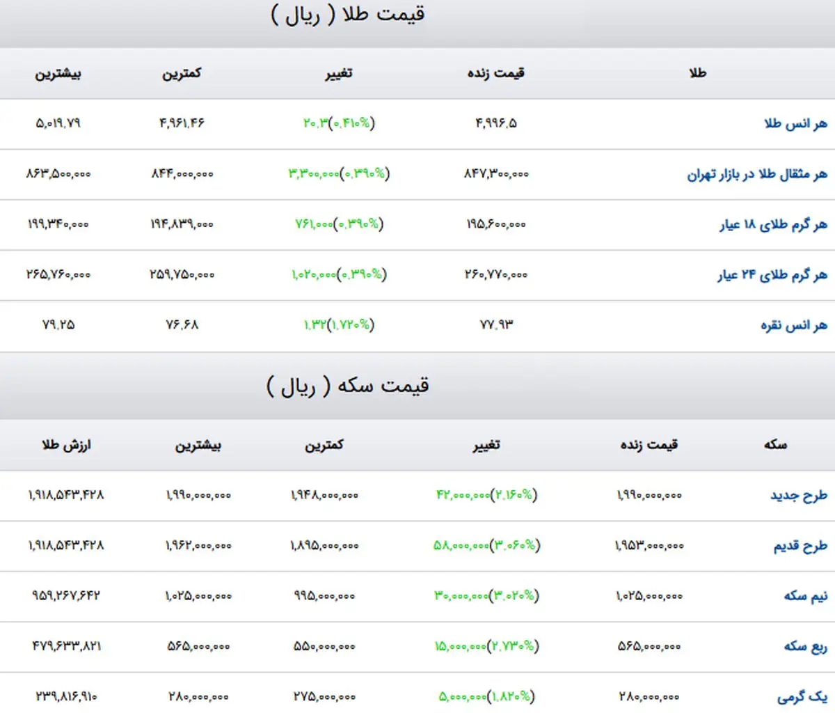Click 'قیمت زنده' header in the gold table
This screenshot has height=722, width=835.
(x=495, y=73)
